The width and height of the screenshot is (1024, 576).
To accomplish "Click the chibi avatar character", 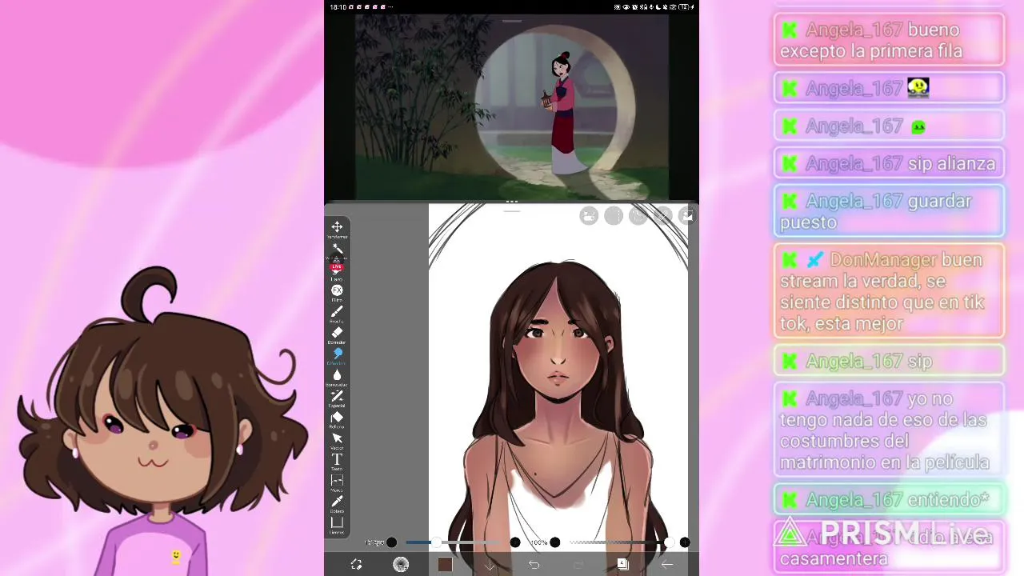I will [164, 424].
